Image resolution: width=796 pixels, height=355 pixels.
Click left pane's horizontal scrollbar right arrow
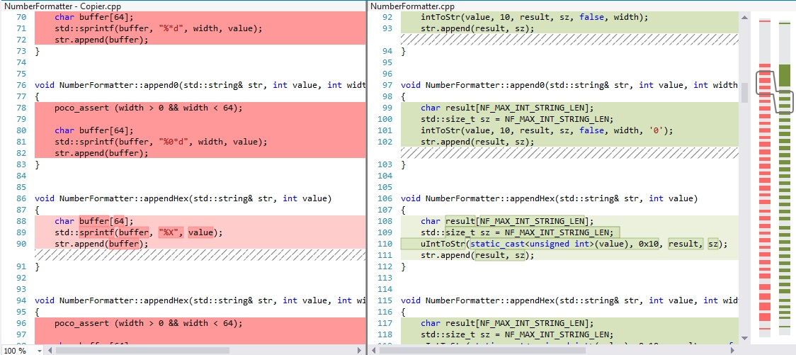(x=360, y=350)
